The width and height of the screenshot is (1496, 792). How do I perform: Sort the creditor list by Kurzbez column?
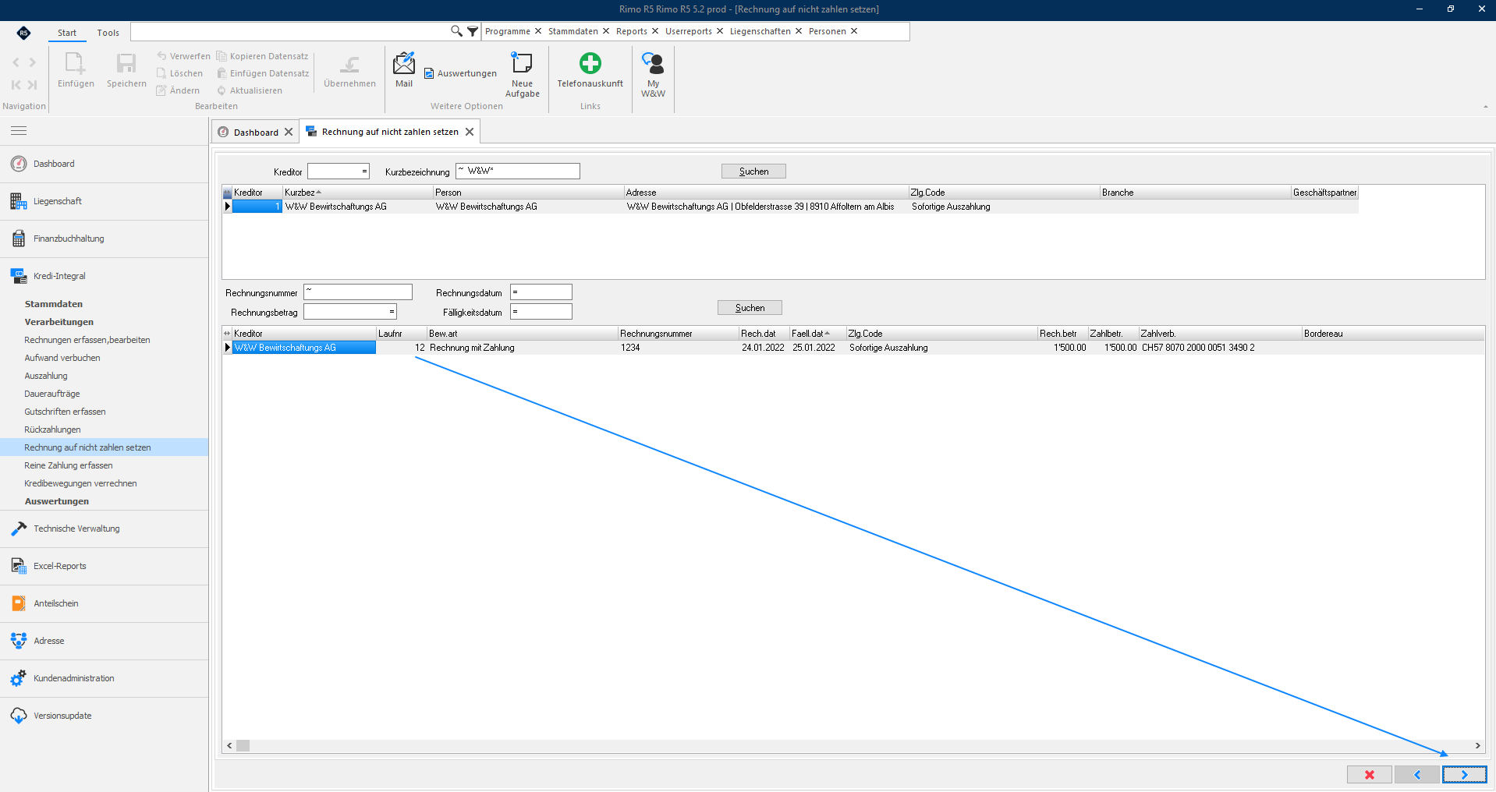point(357,193)
